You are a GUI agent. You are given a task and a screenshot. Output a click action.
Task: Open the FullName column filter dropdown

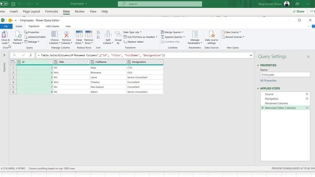click(x=124, y=62)
